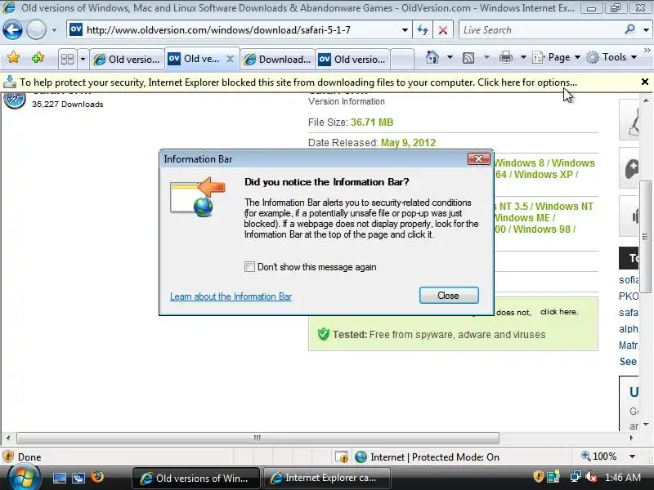
Task: Open the Windows Start orb
Action: [x=23, y=478]
